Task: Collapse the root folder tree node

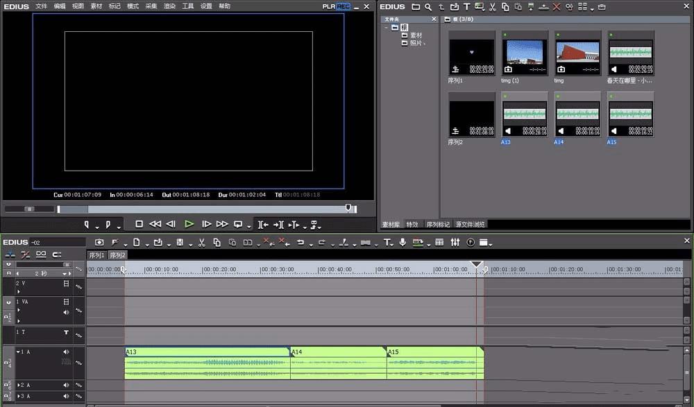Action: [387, 28]
